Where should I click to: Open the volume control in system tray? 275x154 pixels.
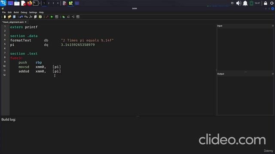coord(238,3)
